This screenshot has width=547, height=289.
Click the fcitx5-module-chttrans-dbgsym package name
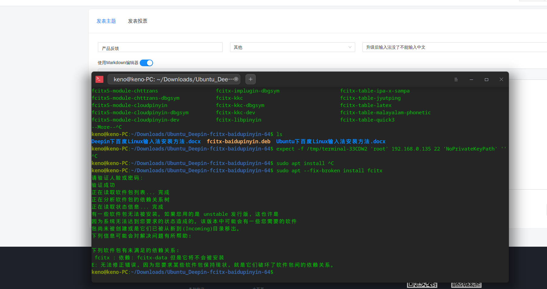135,98
